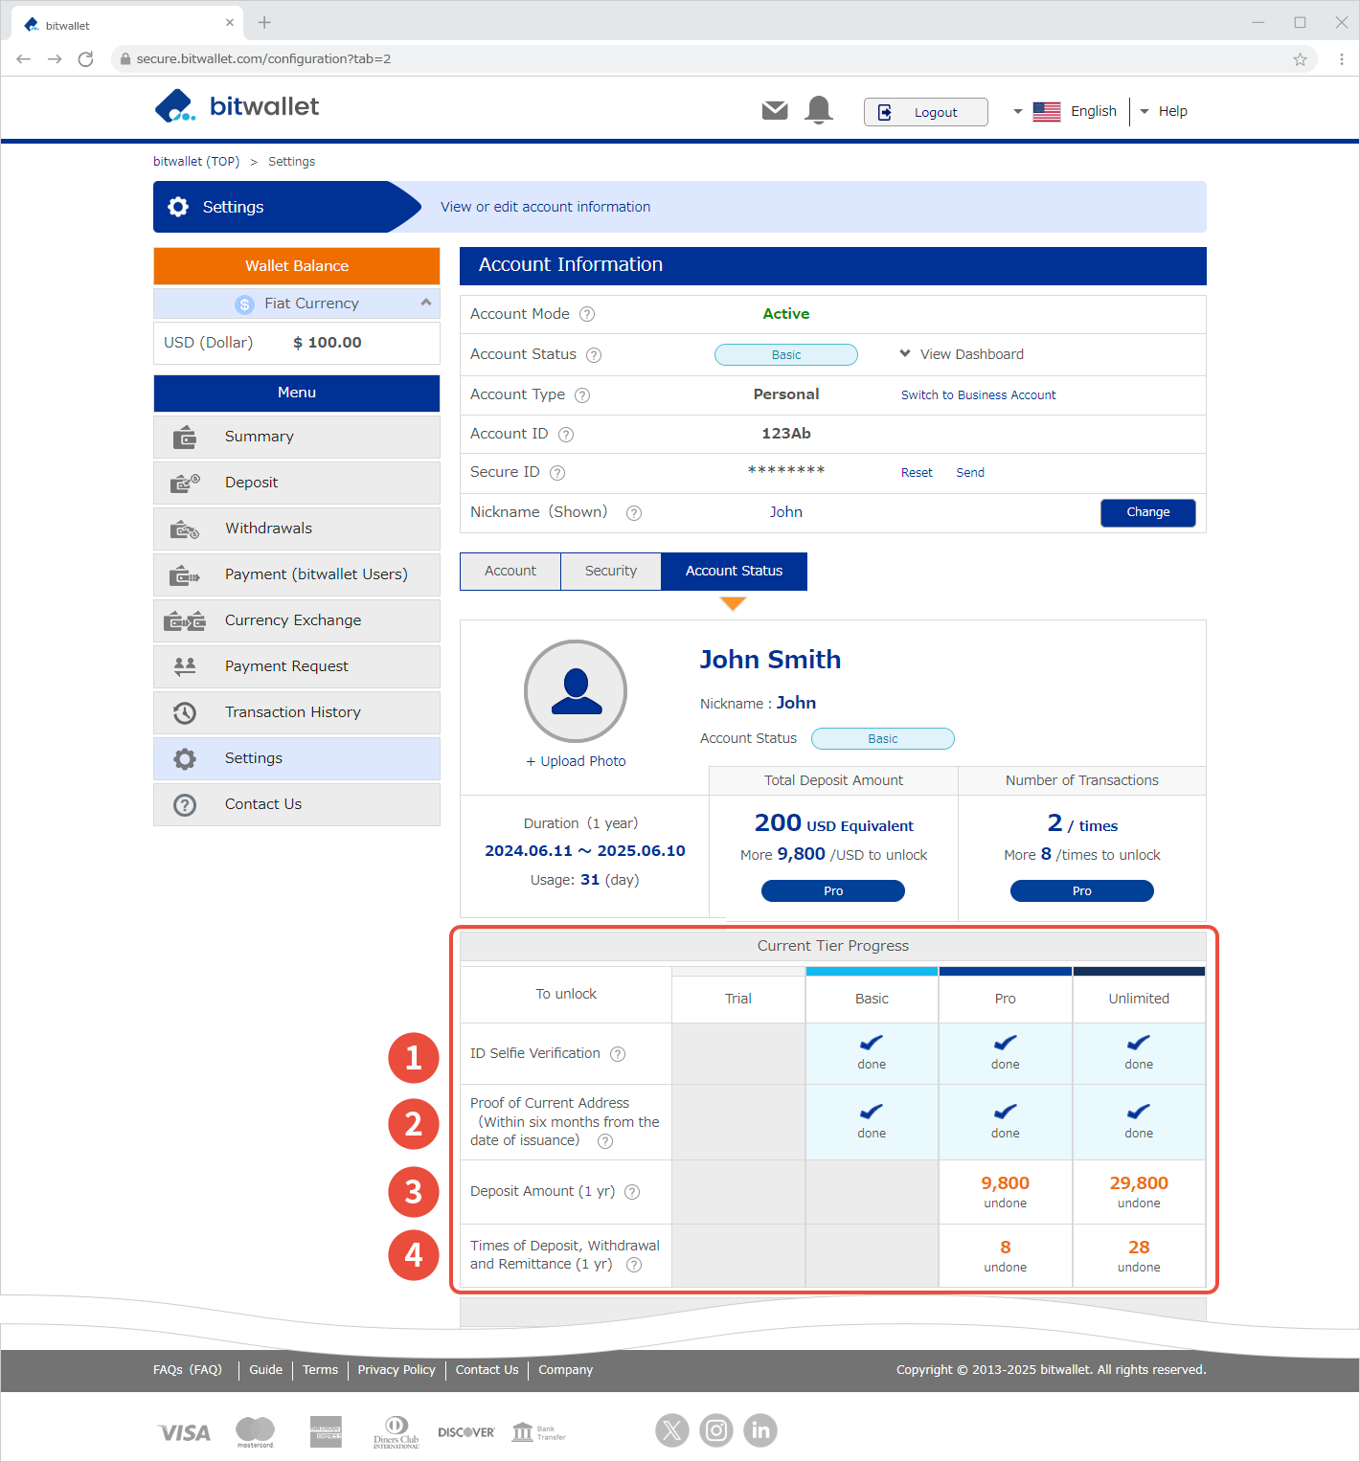Click the notification bell icon
Image resolution: width=1360 pixels, height=1462 pixels.
tap(819, 110)
